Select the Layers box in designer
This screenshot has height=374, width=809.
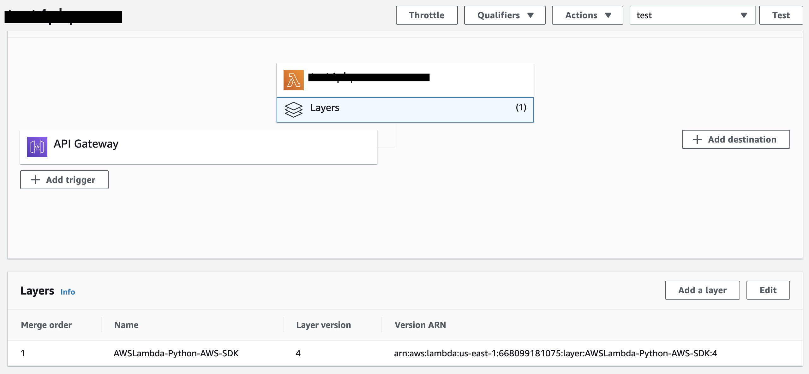point(405,109)
